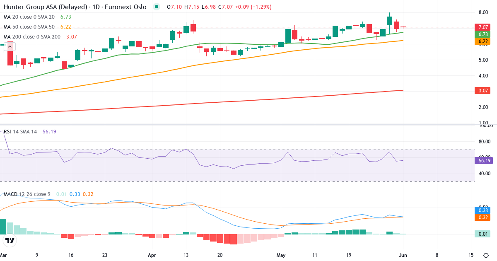Click the green 6.73 axis price tag

pyautogui.click(x=482, y=34)
